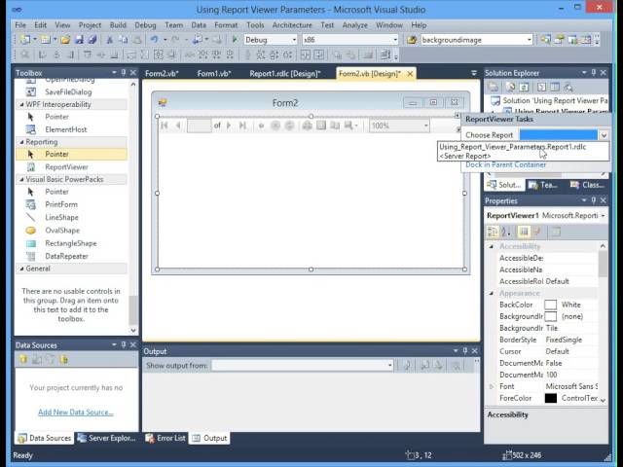This screenshot has height=467, width=623.
Task: Click the BackgroundImage (none) swatch
Action: click(x=550, y=316)
